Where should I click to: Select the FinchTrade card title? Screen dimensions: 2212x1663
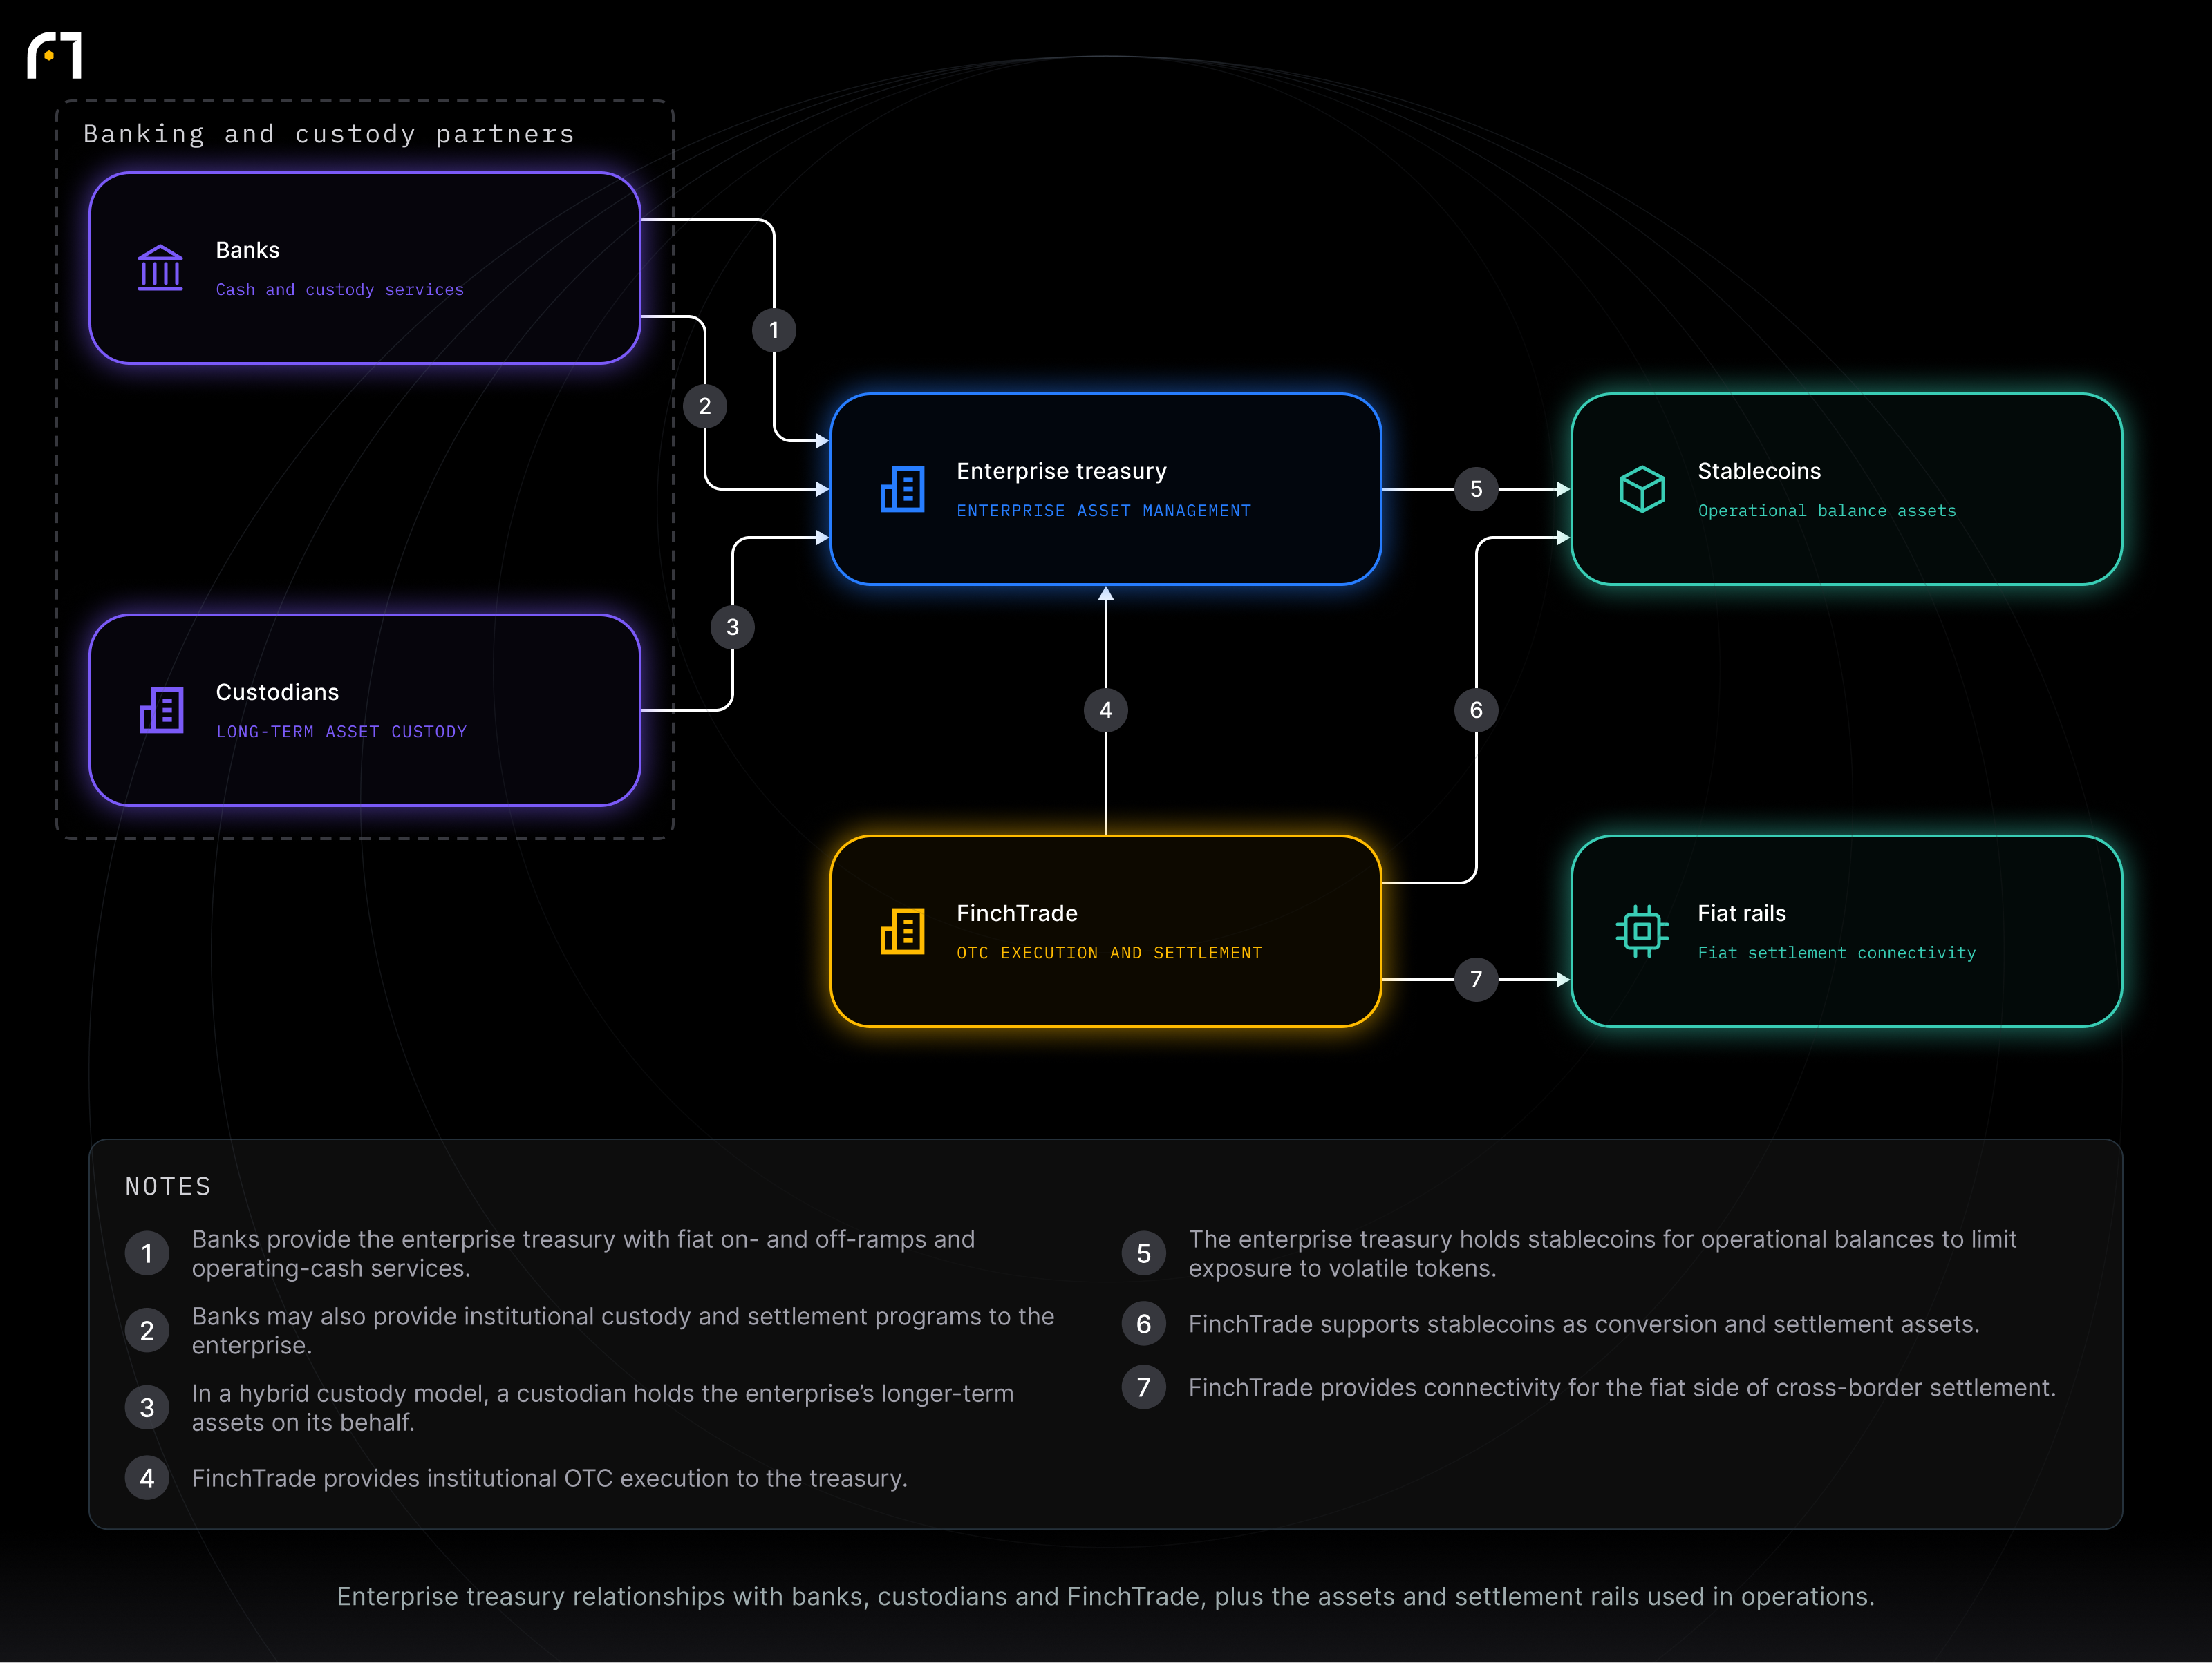pyautogui.click(x=1017, y=913)
